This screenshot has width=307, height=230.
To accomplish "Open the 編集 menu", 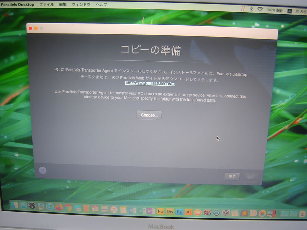I will [x=63, y=4].
